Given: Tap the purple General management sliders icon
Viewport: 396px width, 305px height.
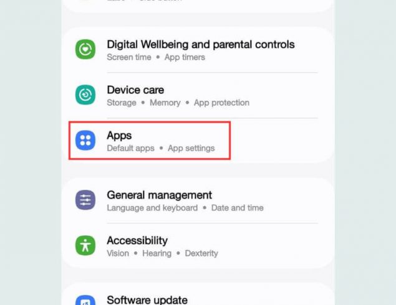Looking at the screenshot, I should point(85,200).
